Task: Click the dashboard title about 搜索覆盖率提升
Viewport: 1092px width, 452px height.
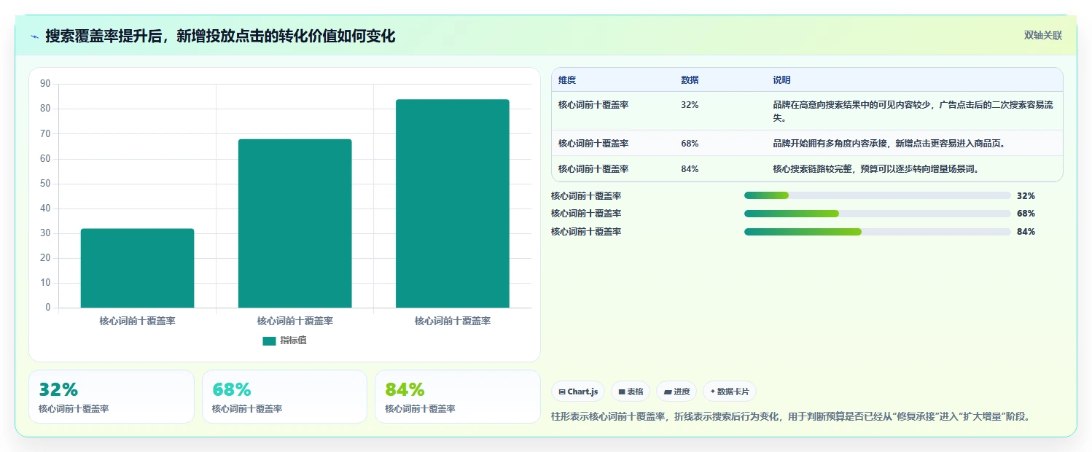Action: [220, 36]
